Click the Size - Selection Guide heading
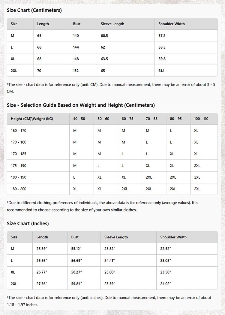Viewport: 225px width, 315px height. click(x=81, y=105)
